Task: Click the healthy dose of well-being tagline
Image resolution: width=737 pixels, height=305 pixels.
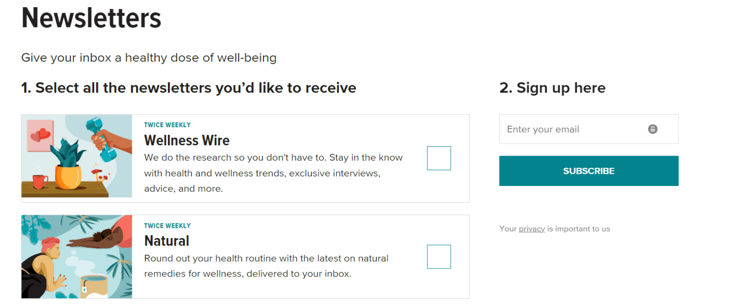Action: [x=149, y=58]
